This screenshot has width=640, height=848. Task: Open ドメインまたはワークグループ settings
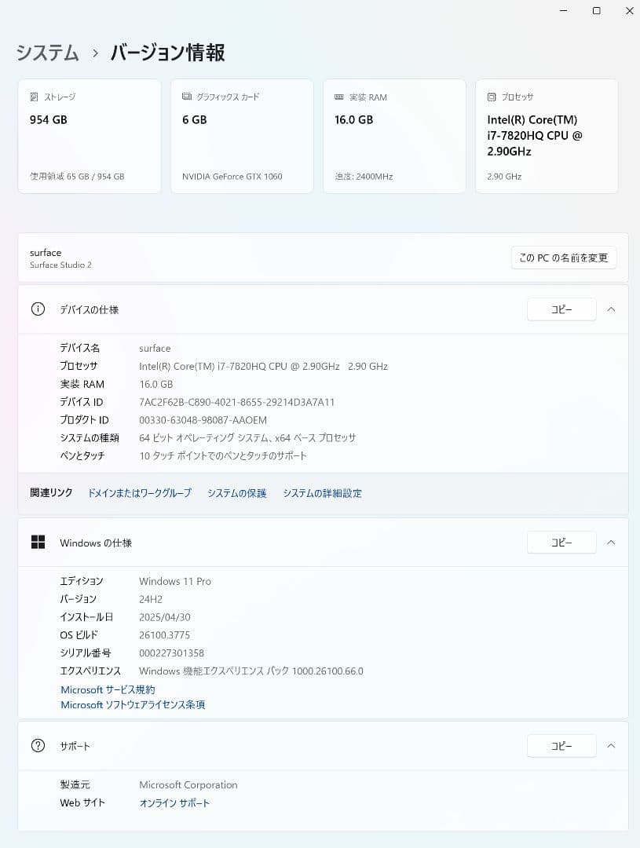pyautogui.click(x=139, y=493)
